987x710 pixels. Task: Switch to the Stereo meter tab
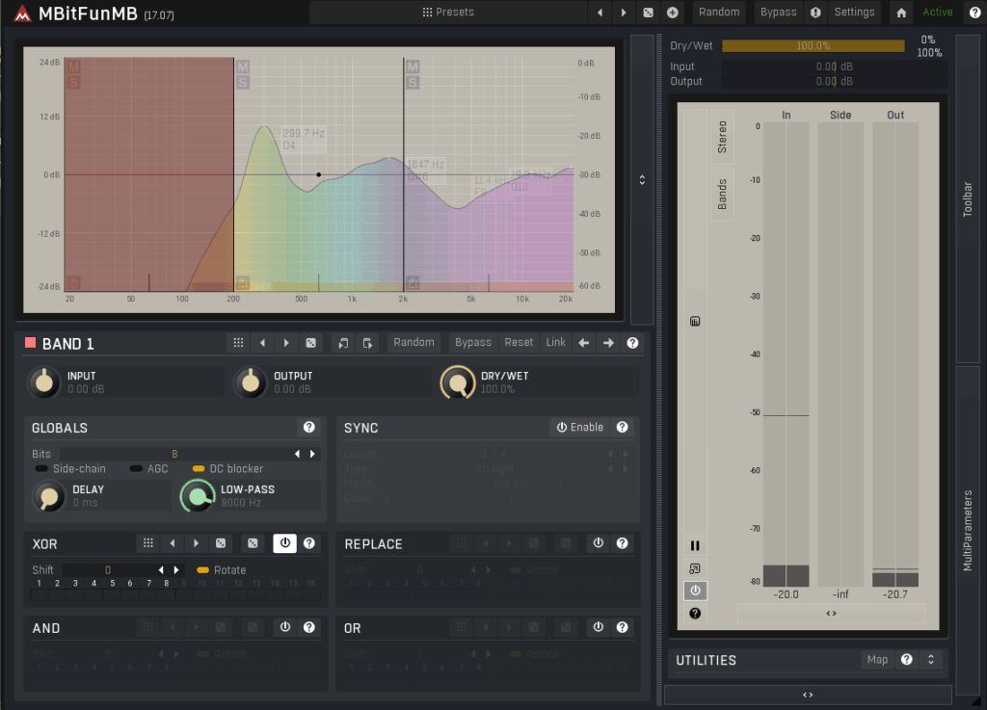click(x=722, y=138)
